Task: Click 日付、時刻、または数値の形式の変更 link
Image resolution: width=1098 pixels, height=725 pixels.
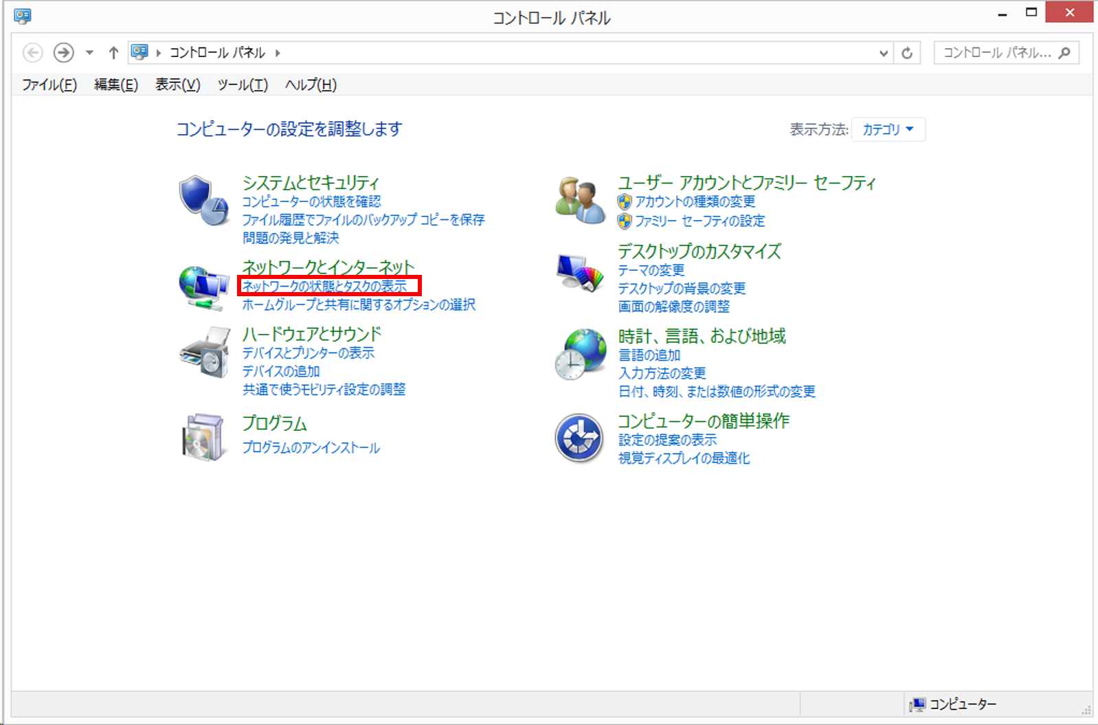Action: click(717, 392)
